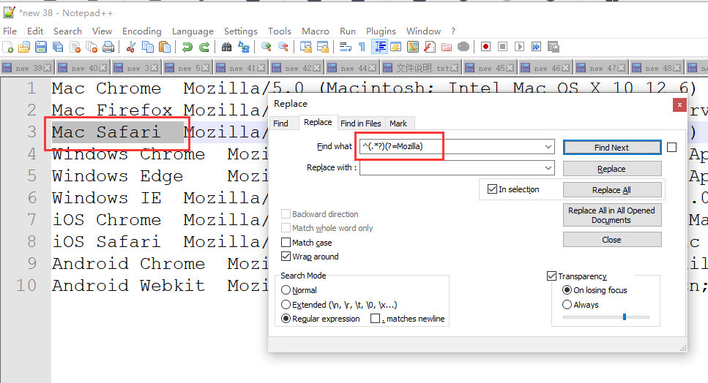Open the Document Map icon
This screenshot has height=383, width=708.
(x=413, y=47)
